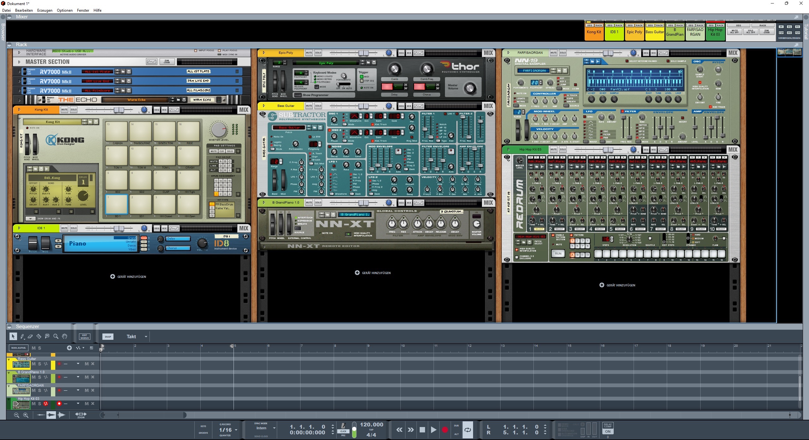Screen dimensions: 809x440
Task: Click the Redrum step 1 button
Action: [x=598, y=254]
